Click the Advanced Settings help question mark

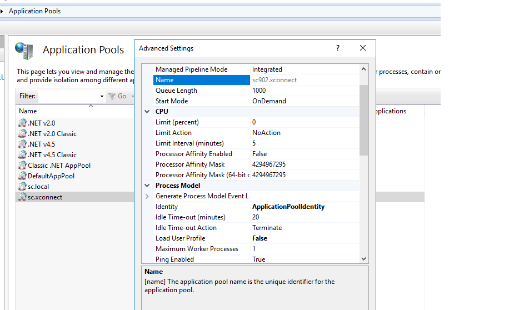point(337,48)
